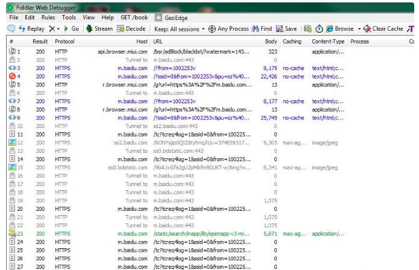Sort by the Caching column header
The width and height of the screenshot is (419, 270).
[295, 42]
